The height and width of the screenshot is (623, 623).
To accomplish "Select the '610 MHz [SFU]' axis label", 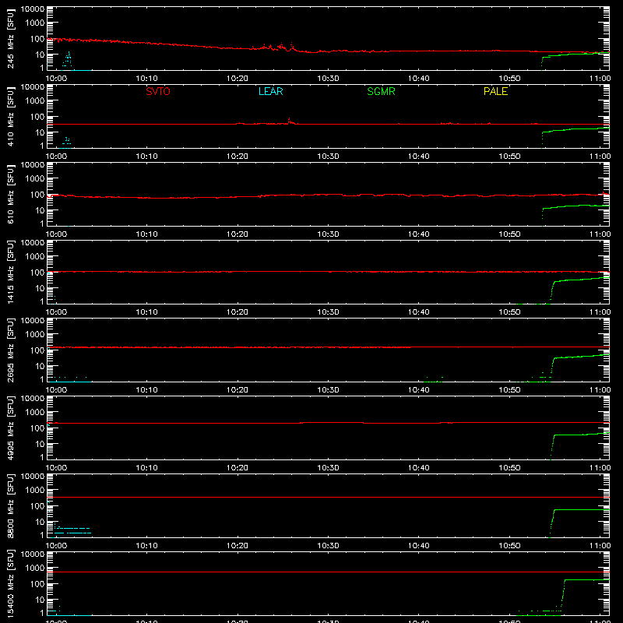I will coord(11,194).
